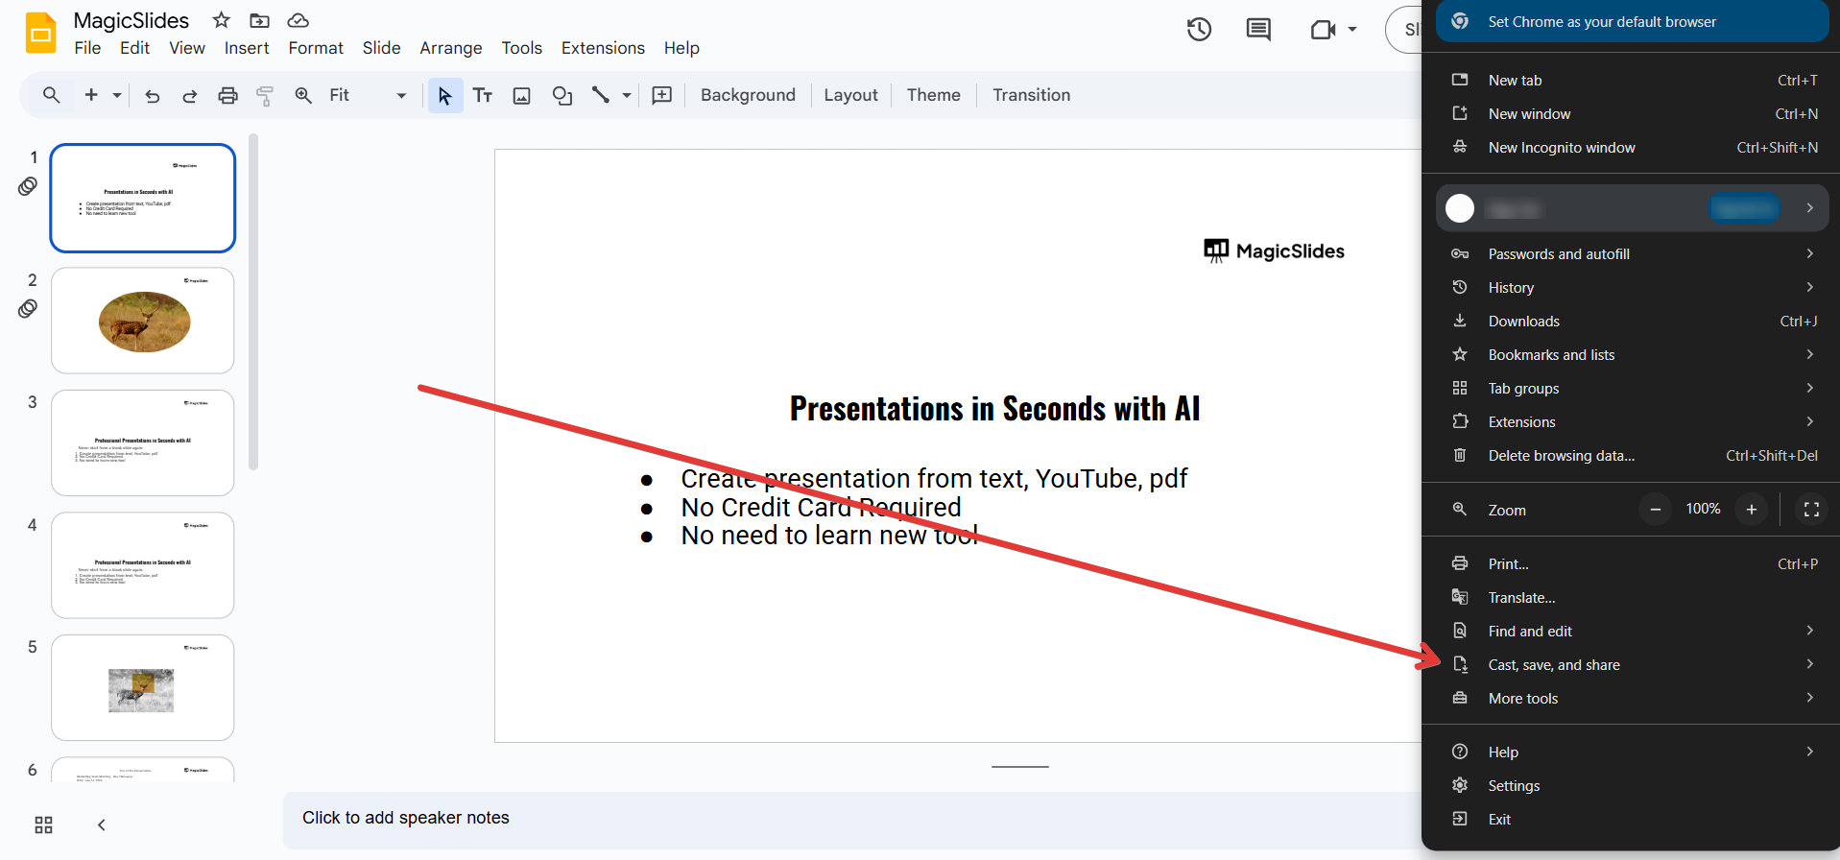The width and height of the screenshot is (1840, 860).
Task: Select Translate in Chrome menu
Action: point(1632,598)
